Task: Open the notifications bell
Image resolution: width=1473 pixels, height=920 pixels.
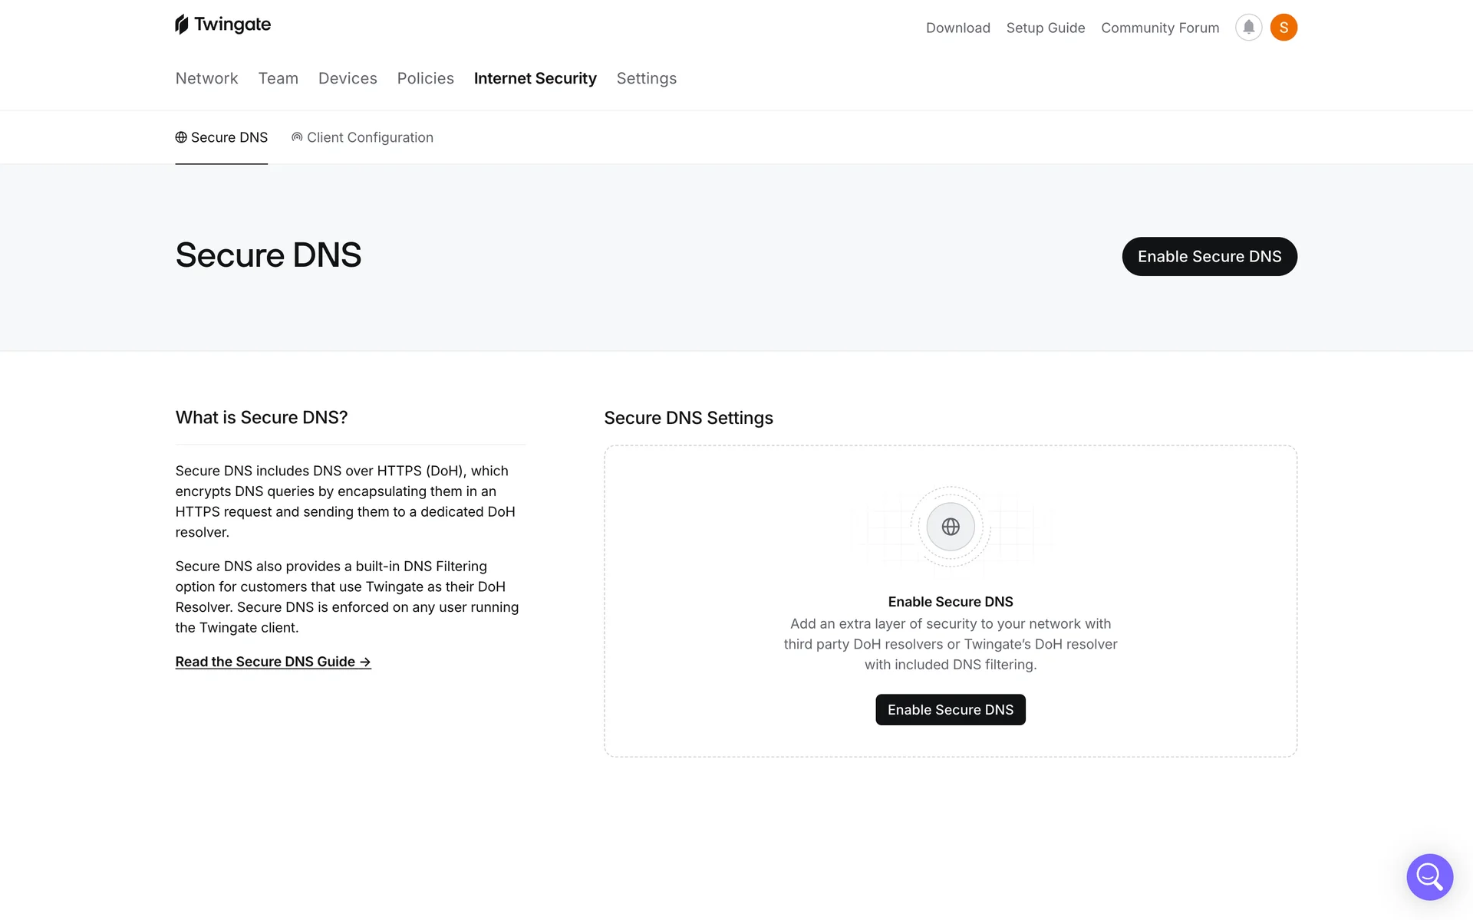Action: click(x=1248, y=28)
